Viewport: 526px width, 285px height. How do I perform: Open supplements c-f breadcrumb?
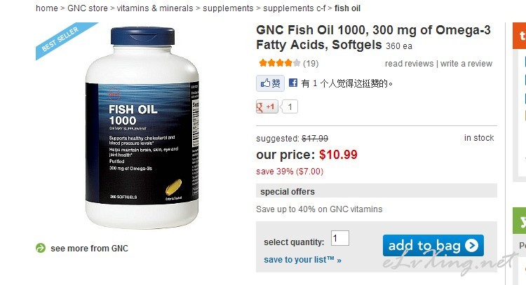(294, 8)
